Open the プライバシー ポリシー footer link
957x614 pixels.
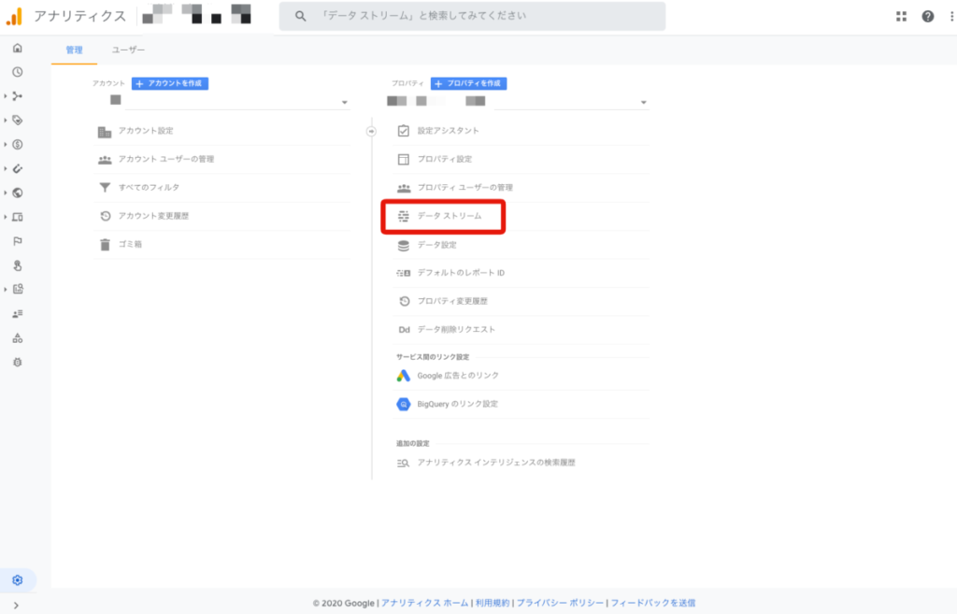(561, 603)
